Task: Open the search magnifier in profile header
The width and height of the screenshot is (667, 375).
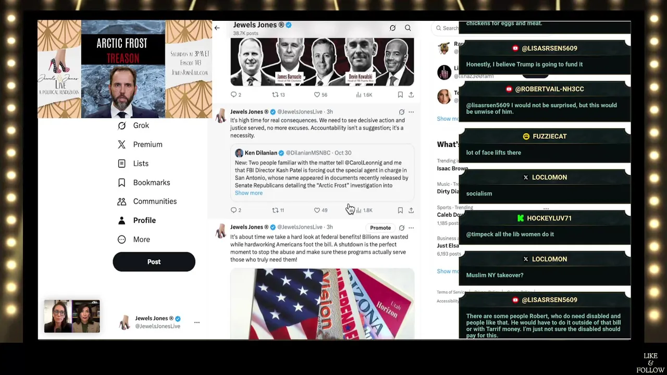Action: (x=408, y=28)
